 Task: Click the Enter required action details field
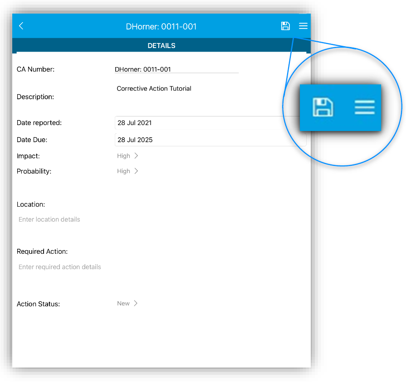pyautogui.click(x=60, y=267)
